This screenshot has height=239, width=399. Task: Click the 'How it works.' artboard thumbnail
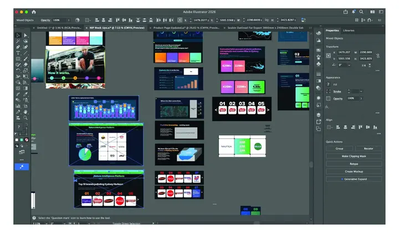click(x=75, y=65)
